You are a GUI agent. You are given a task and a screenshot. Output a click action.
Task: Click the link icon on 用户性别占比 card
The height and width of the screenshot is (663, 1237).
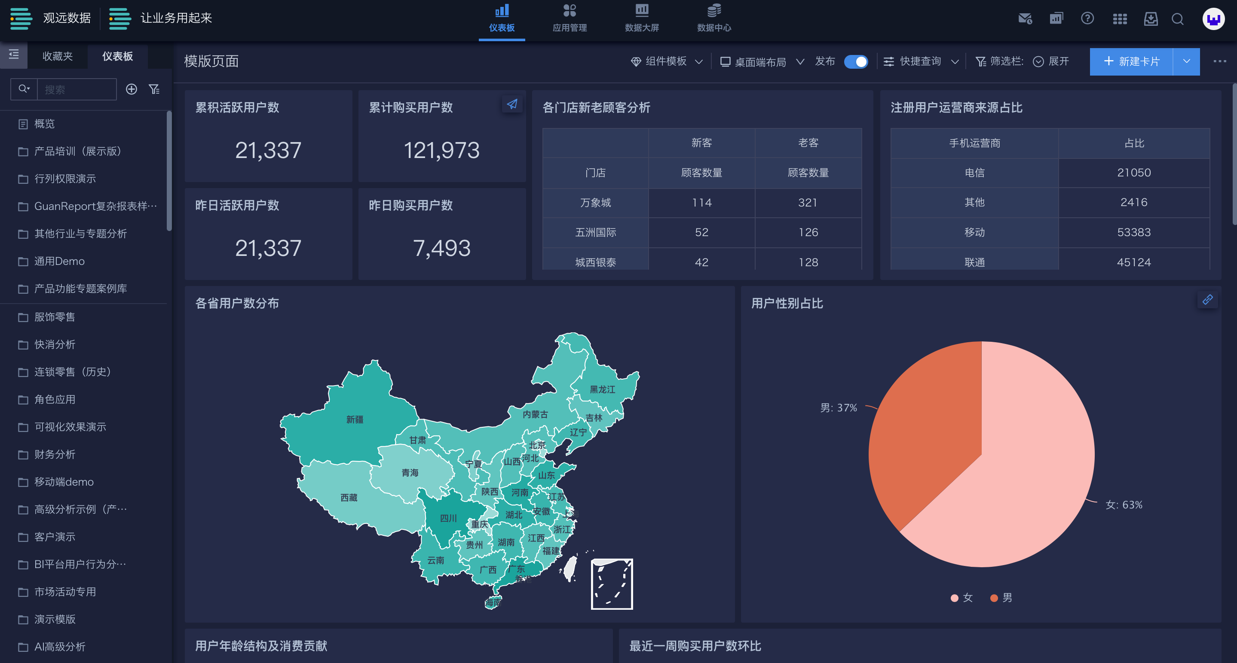pyautogui.click(x=1207, y=300)
